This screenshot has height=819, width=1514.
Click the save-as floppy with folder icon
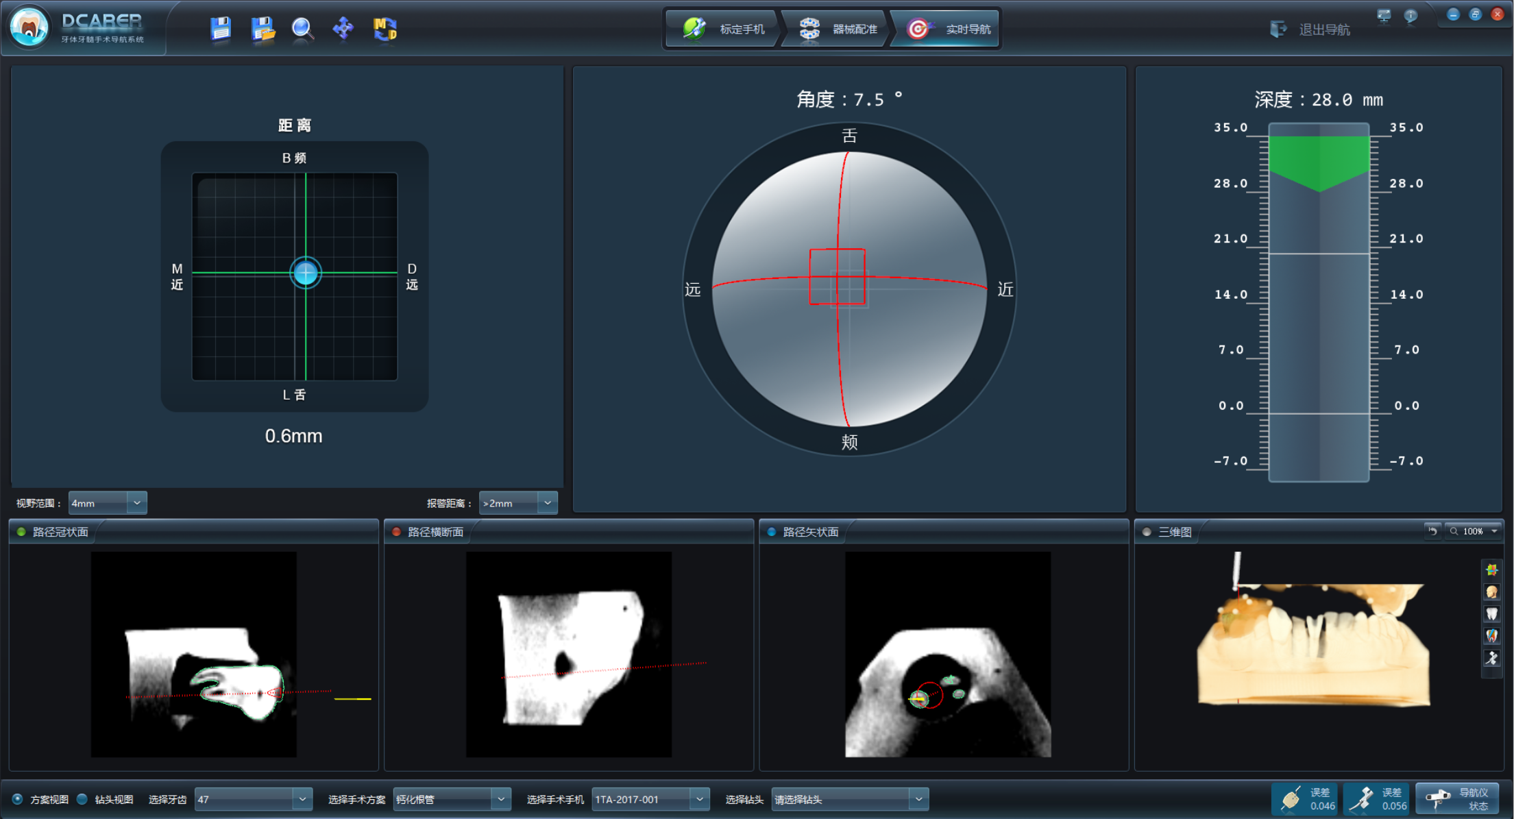[x=262, y=29]
